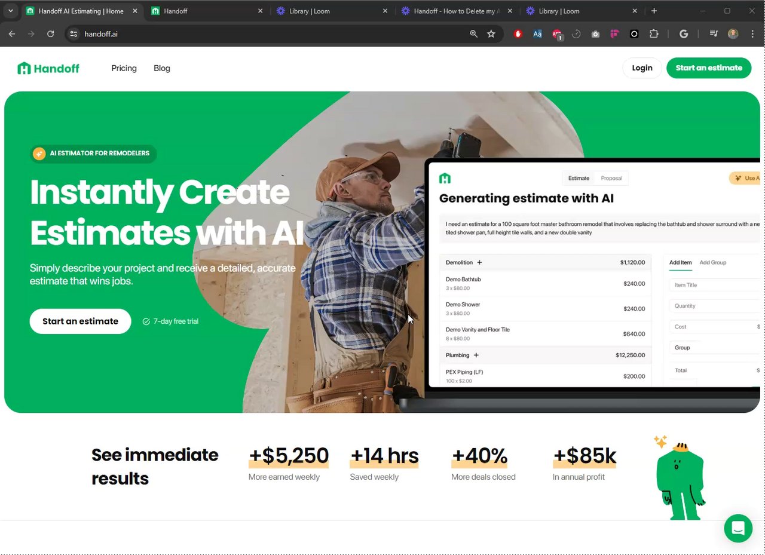The width and height of the screenshot is (765, 555).
Task: Click the green header Start an estimate button
Action: (709, 68)
